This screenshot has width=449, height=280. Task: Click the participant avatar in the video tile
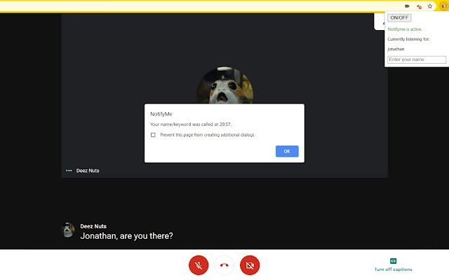coord(224,85)
